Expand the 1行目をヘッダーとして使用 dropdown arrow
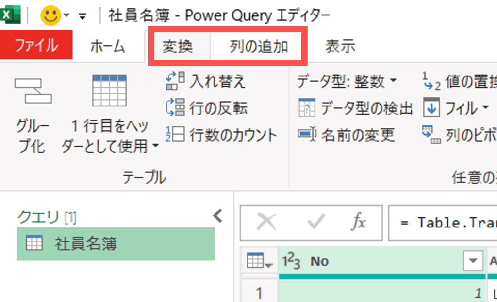 coord(155,146)
